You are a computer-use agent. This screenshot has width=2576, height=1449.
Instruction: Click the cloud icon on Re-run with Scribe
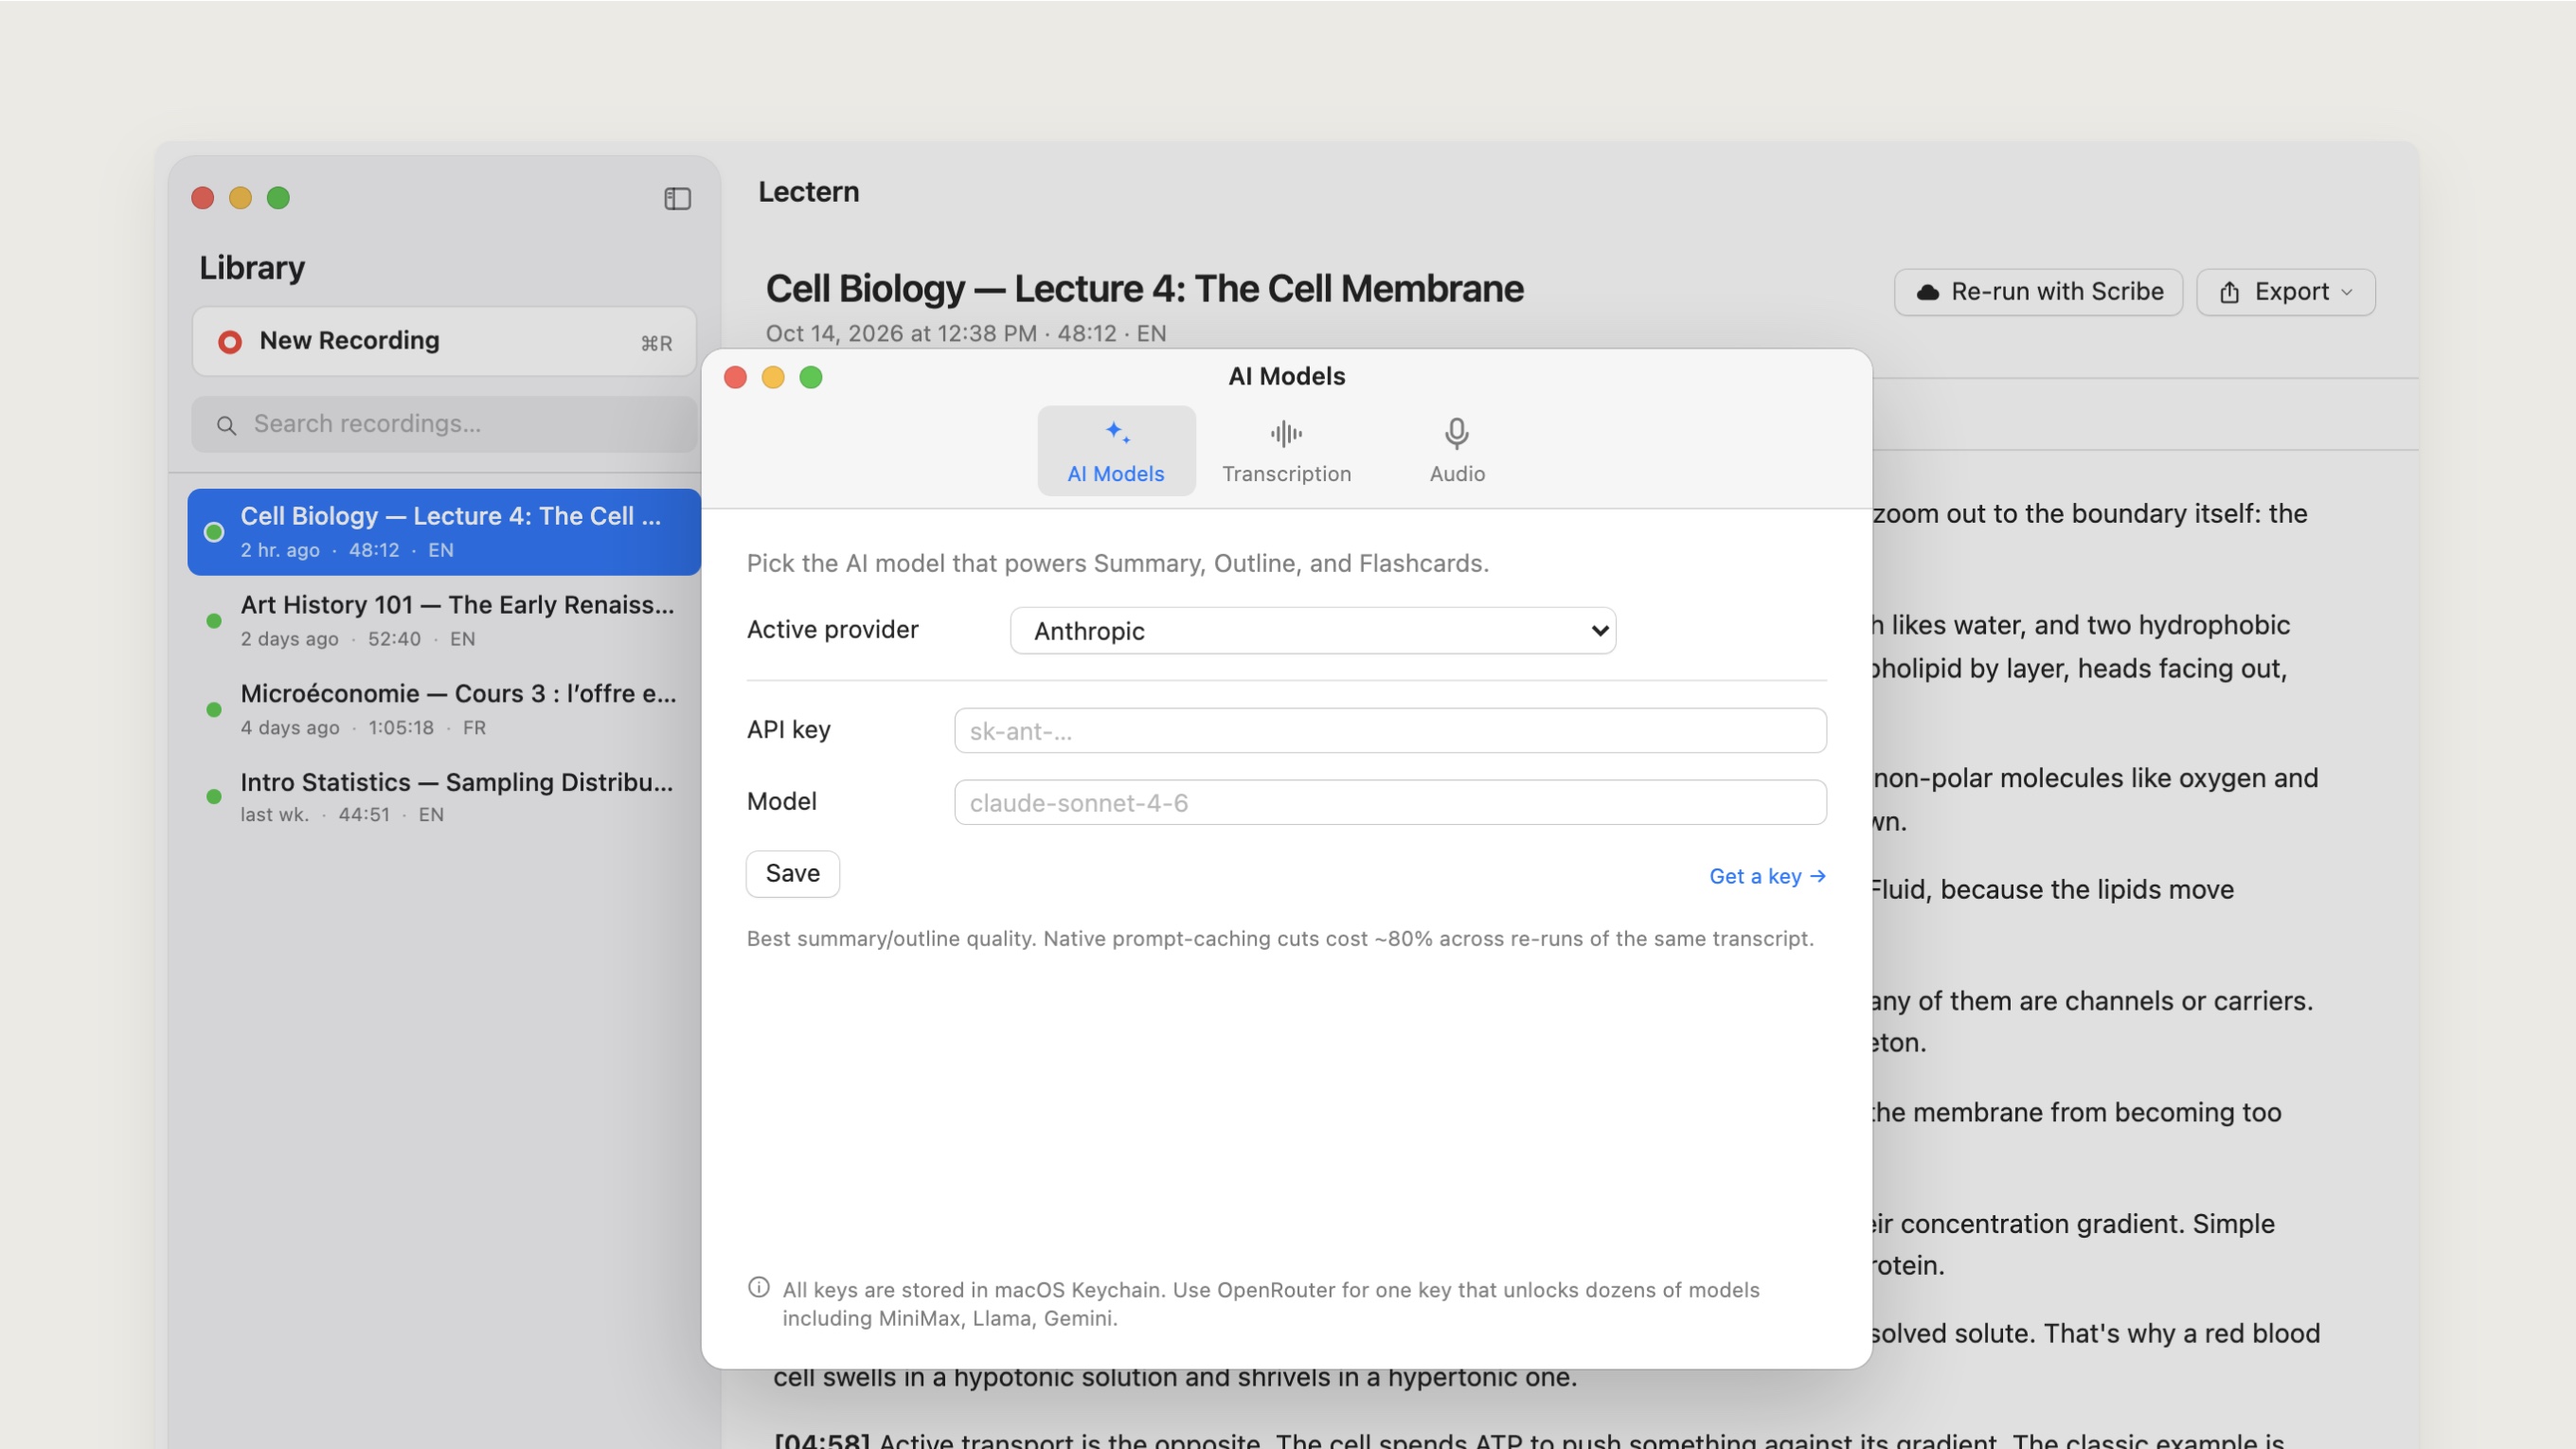pyautogui.click(x=1927, y=292)
